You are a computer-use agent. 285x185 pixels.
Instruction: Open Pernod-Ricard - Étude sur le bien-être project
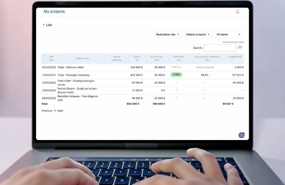78,91
